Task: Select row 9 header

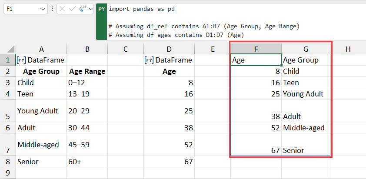Action: (x=8, y=173)
